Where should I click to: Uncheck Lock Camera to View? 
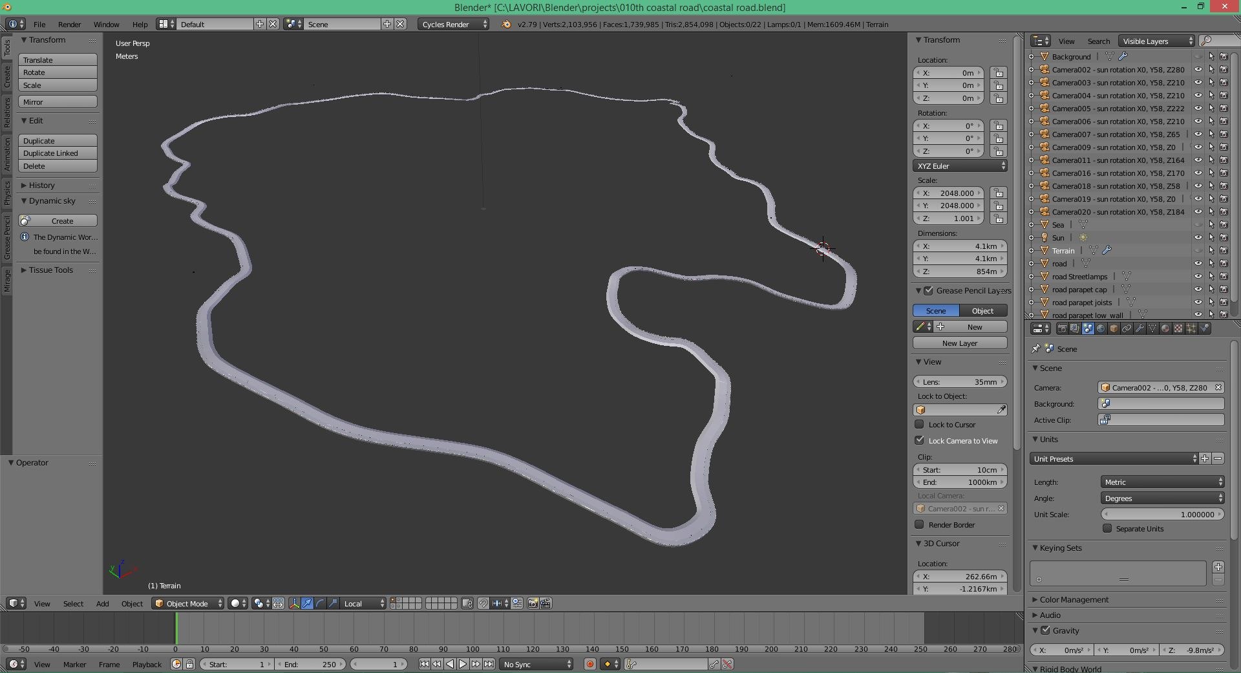[x=919, y=440]
